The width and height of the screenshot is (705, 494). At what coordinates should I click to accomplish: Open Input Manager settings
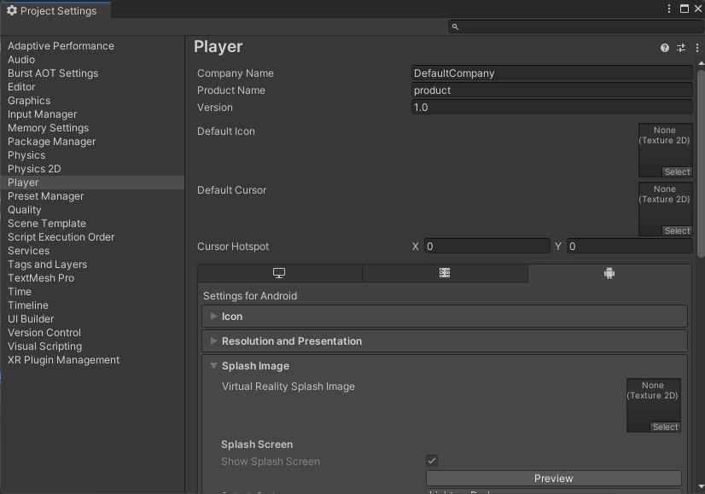[x=92, y=114]
